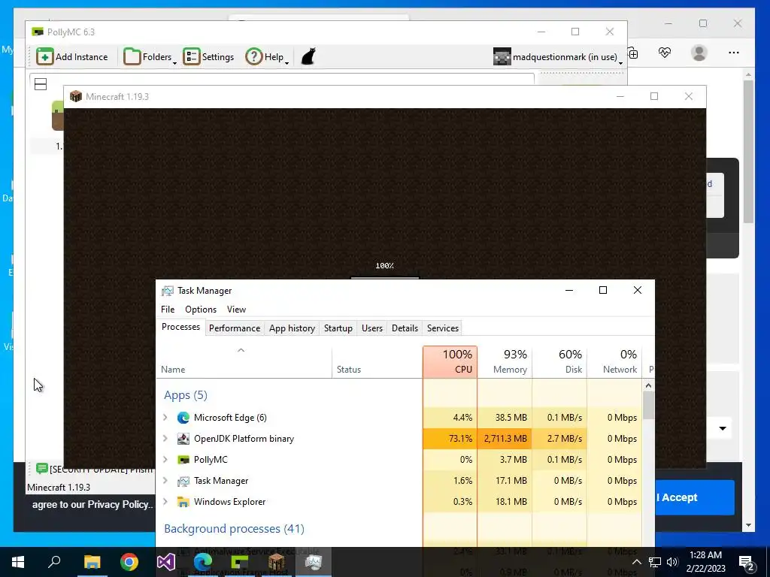This screenshot has height=577, width=770.
Task: Sort processes by Network column
Action: tap(615, 361)
